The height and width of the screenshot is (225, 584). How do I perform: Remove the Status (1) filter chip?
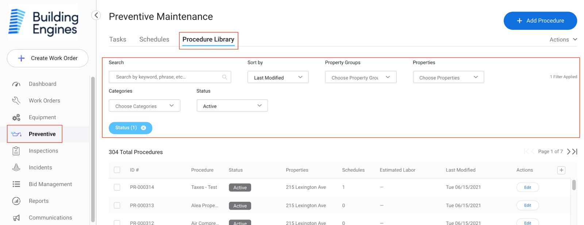pos(143,128)
